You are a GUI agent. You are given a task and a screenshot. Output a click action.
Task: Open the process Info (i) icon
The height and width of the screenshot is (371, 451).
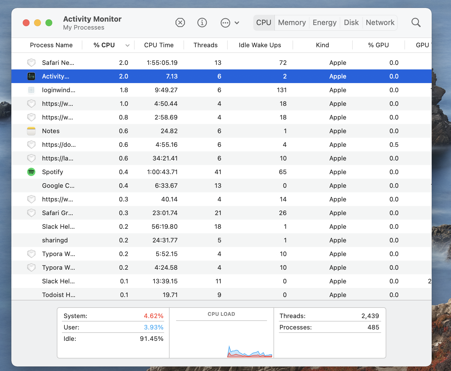(202, 22)
